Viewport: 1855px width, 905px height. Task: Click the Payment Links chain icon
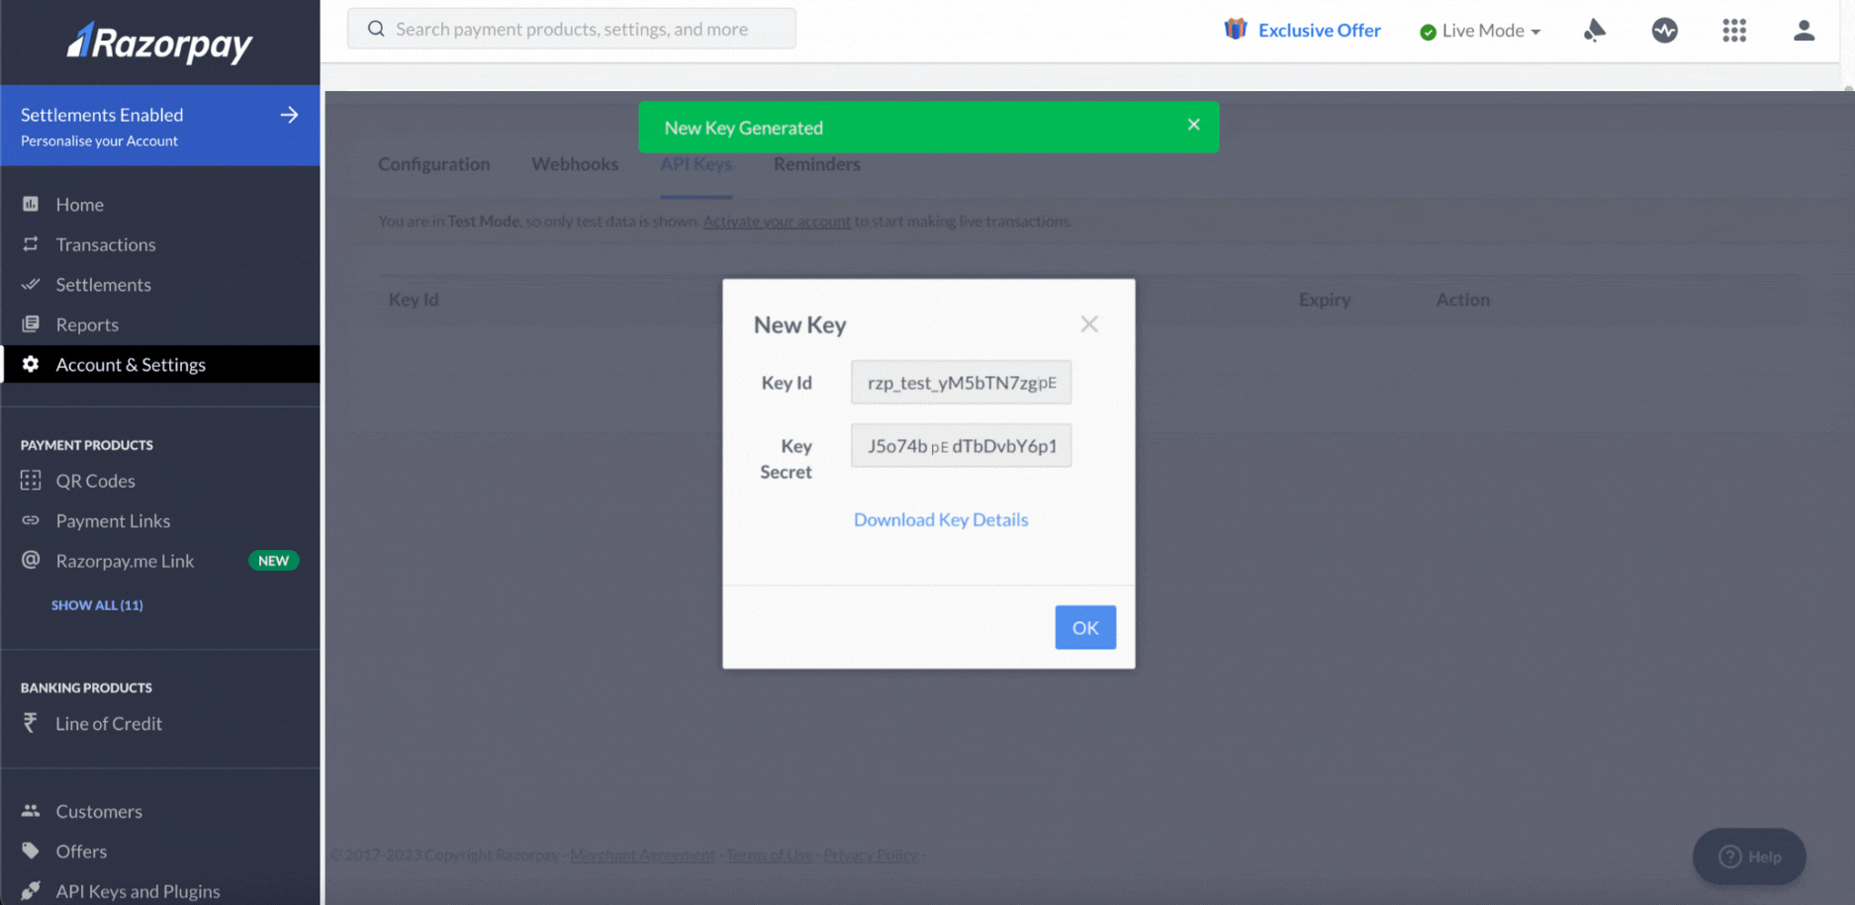[x=31, y=520]
